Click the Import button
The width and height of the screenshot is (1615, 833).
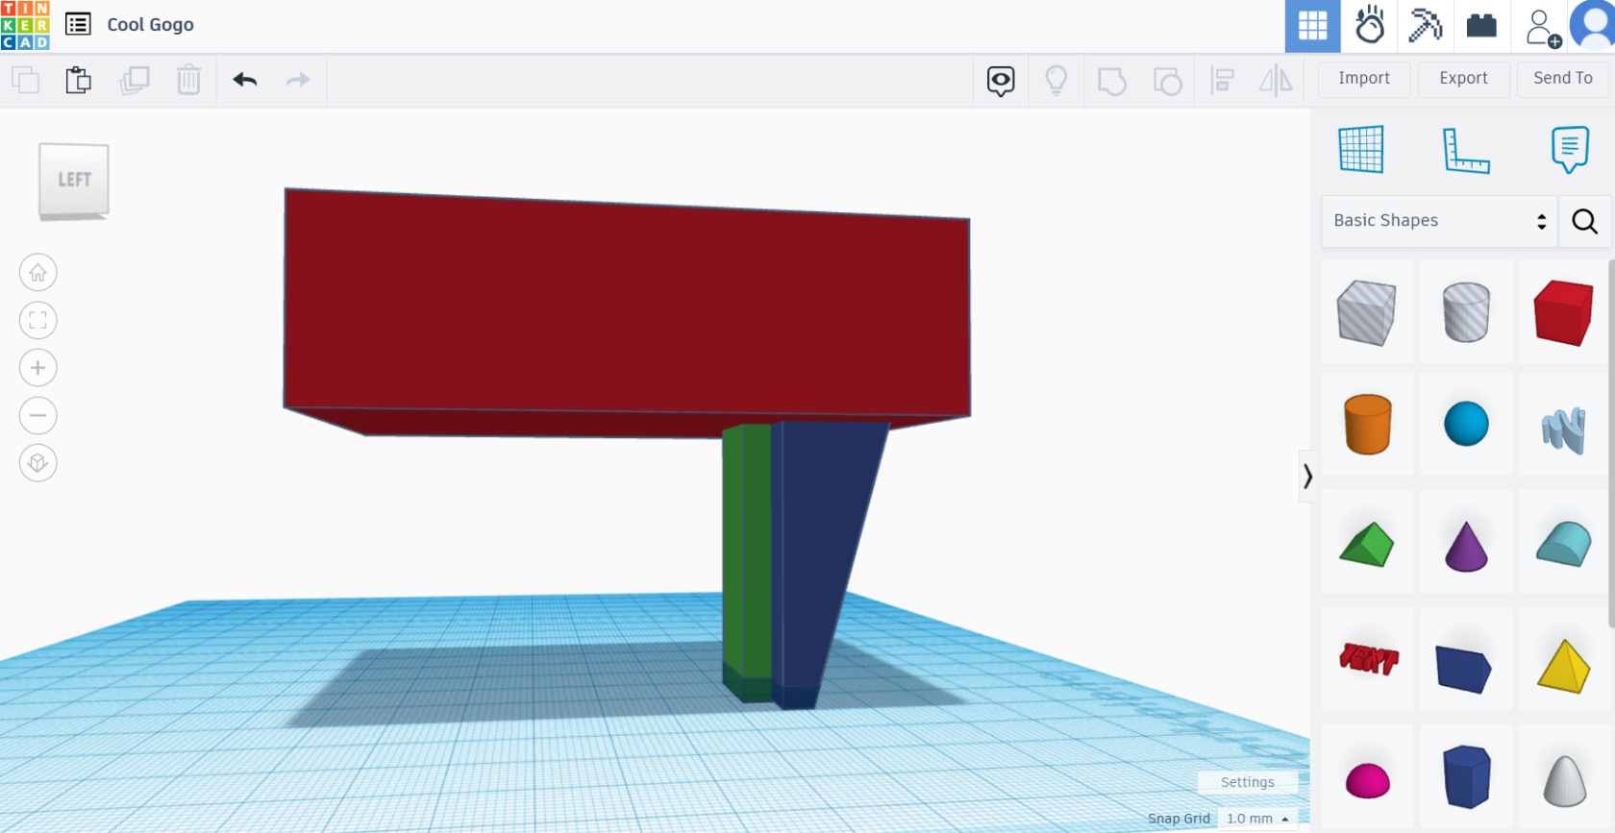[x=1364, y=79]
